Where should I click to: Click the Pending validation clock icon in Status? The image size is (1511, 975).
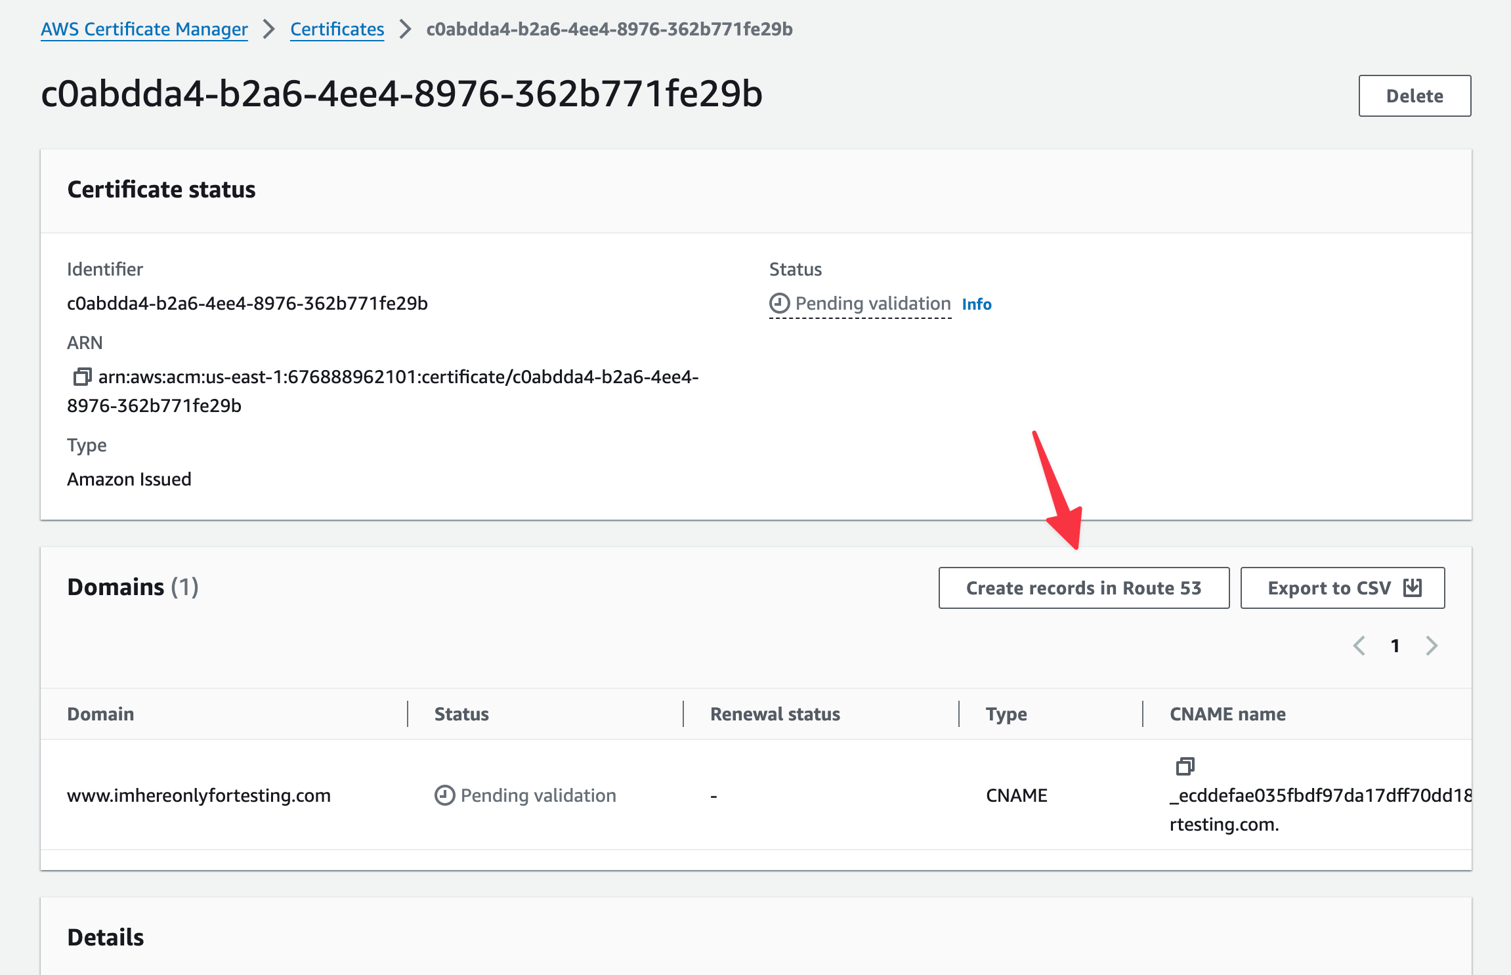click(x=779, y=303)
